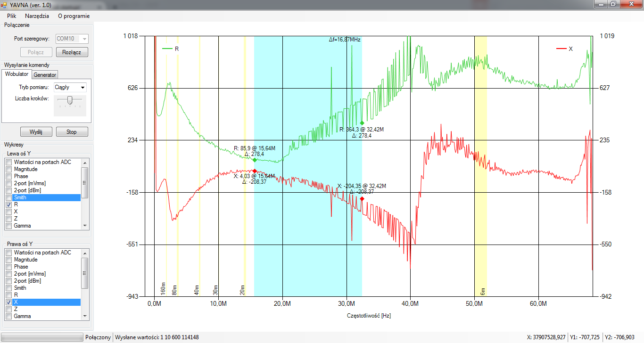Screen dimensions: 644x343
Task: Check Gamma in the Prawa oś Y list
Action: pos(9,316)
